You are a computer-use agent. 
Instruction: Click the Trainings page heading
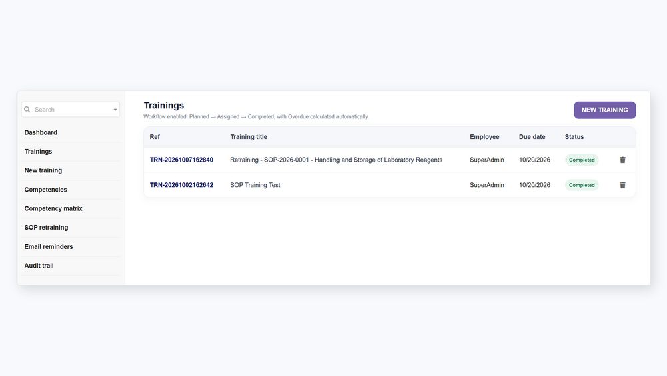point(164,105)
